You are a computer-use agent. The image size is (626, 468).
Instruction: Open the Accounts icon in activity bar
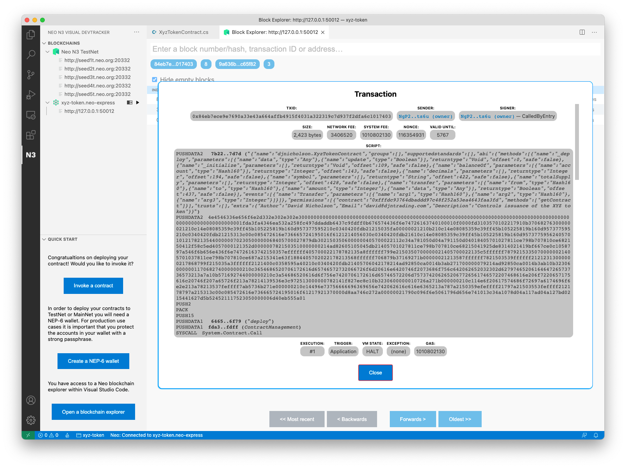[31, 400]
